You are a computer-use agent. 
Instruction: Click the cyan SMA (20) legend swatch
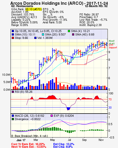(x=43, y=34)
